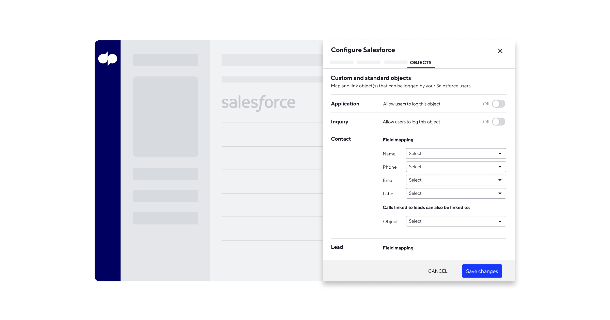Click 'Calls linked to leads' text
This screenshot has height=320, width=610.
[426, 207]
